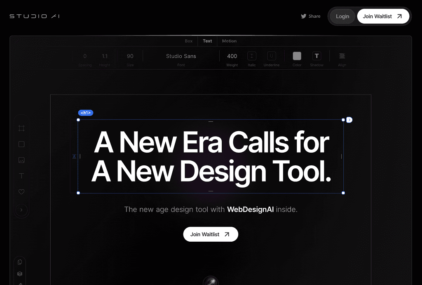
Task: Select the Text tool in the left toolbar
Action: (x=21, y=175)
